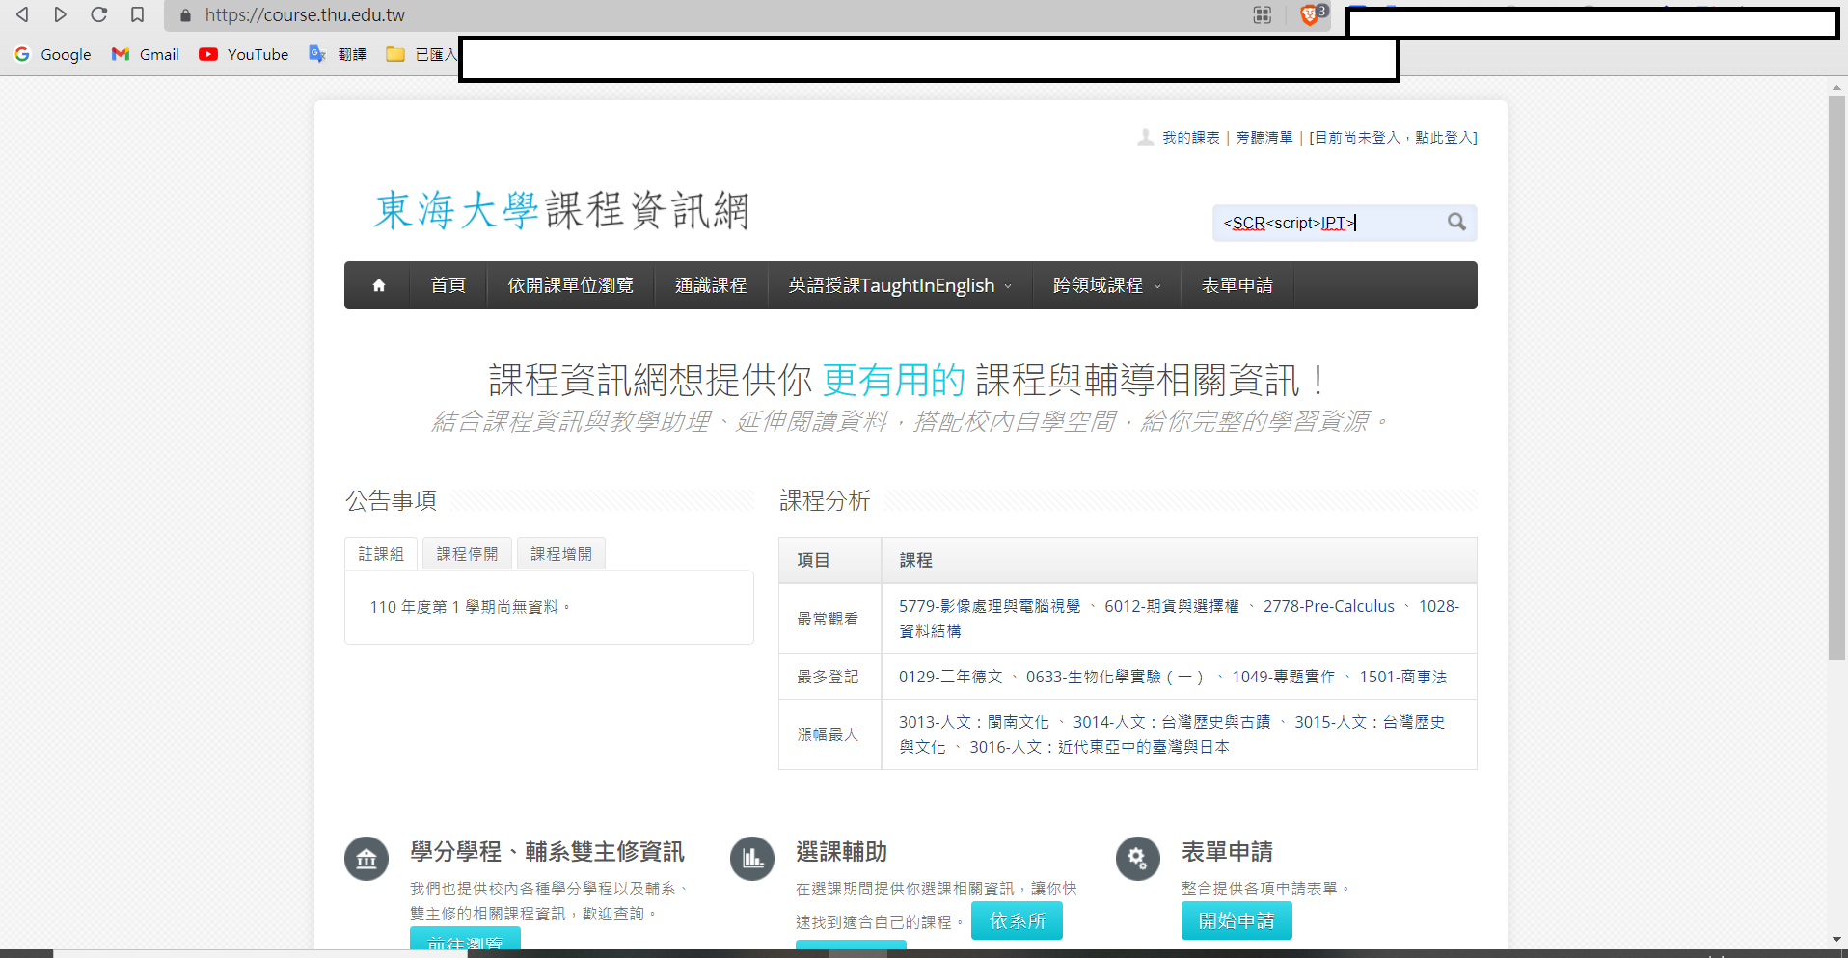Click the user silhouette icon near 我的課表
This screenshot has width=1848, height=958.
[x=1145, y=138]
